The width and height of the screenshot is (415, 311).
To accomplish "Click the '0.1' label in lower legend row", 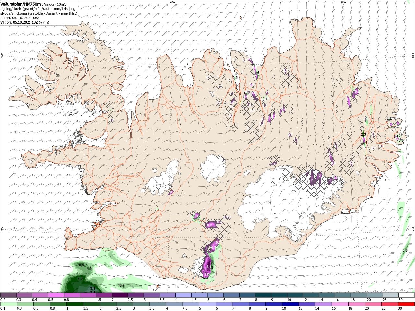I will (x=3, y=309).
